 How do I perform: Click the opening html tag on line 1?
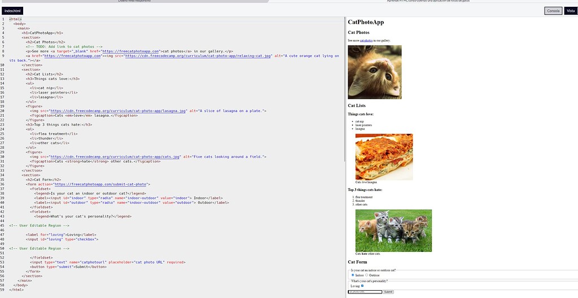point(15,19)
